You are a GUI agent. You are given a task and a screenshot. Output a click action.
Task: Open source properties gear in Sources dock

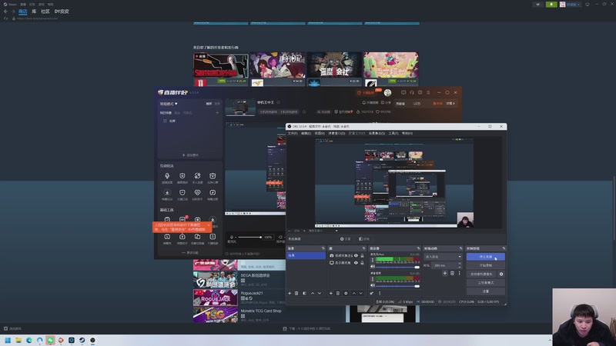pyautogui.click(x=346, y=293)
